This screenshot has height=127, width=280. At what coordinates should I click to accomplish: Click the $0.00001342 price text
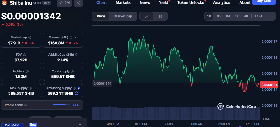pos(31,16)
